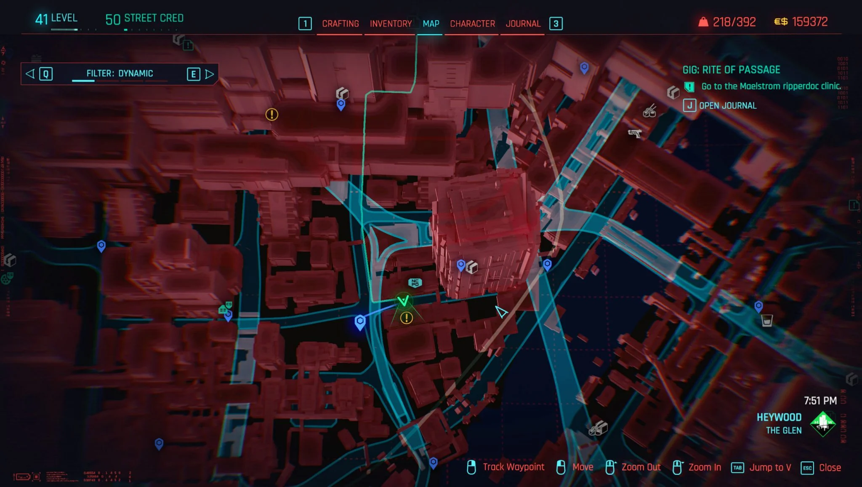Select fast travel pin below box near route

(341, 105)
